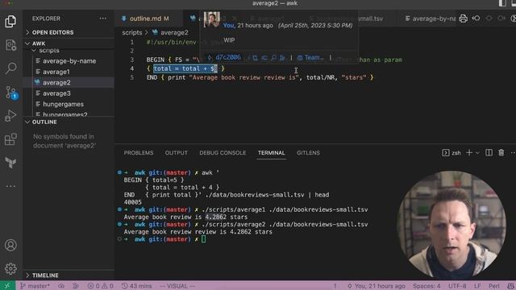Kill the terminal with trash icon
The image size is (516, 290).
click(501, 152)
